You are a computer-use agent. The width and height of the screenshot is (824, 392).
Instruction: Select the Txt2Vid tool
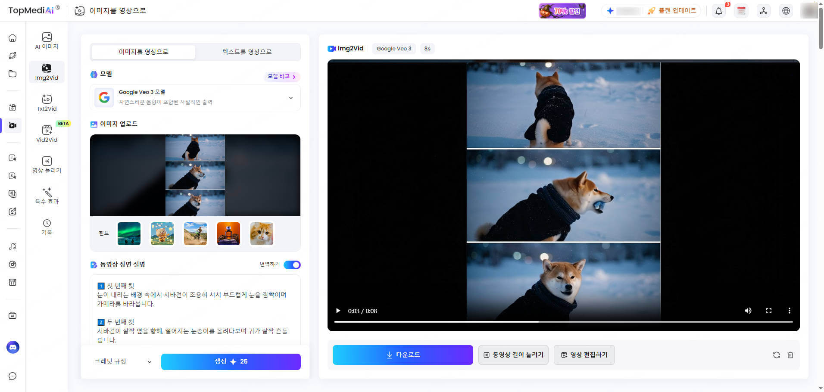47,103
